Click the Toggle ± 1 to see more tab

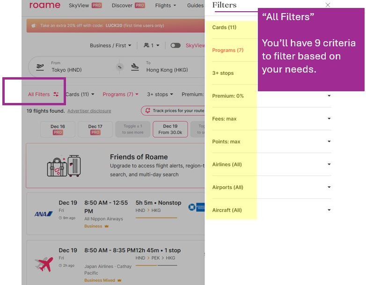point(132,129)
